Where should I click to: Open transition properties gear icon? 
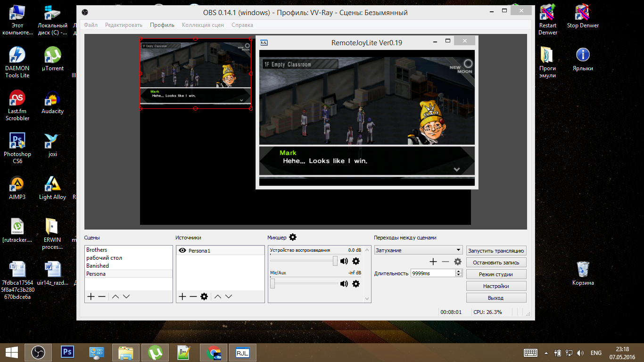pyautogui.click(x=458, y=262)
